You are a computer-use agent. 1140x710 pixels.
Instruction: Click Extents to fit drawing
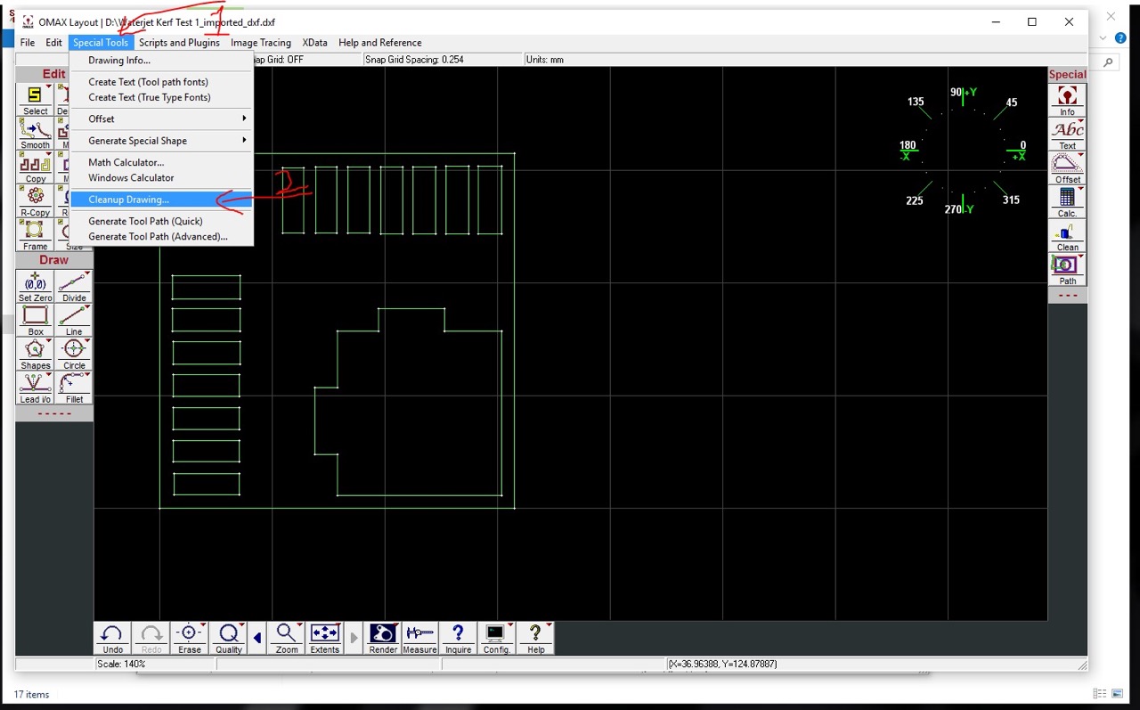tap(325, 638)
